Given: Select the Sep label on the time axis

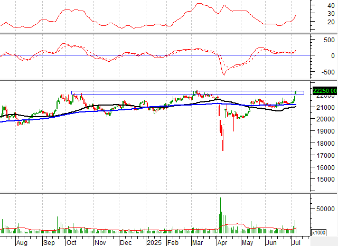Looking at the screenshot, I should pos(49,242).
